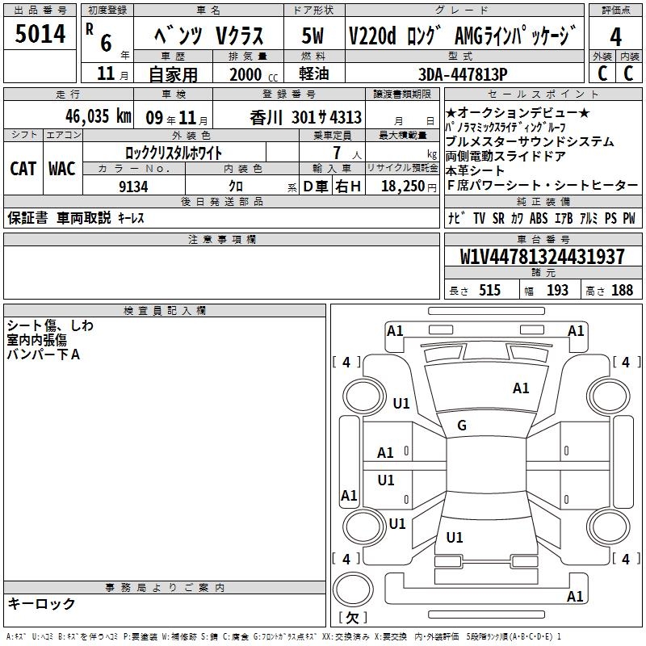
Task: Click the model code 3DA-447813P
Action: coord(463,74)
